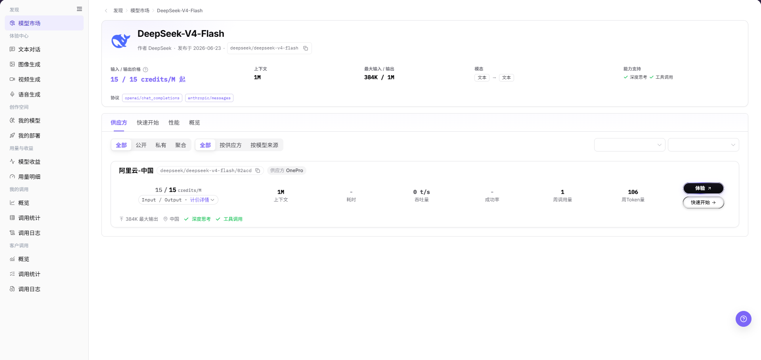The image size is (761, 360).
Task: Expand the 计价详情 pricing details
Action: (x=202, y=200)
